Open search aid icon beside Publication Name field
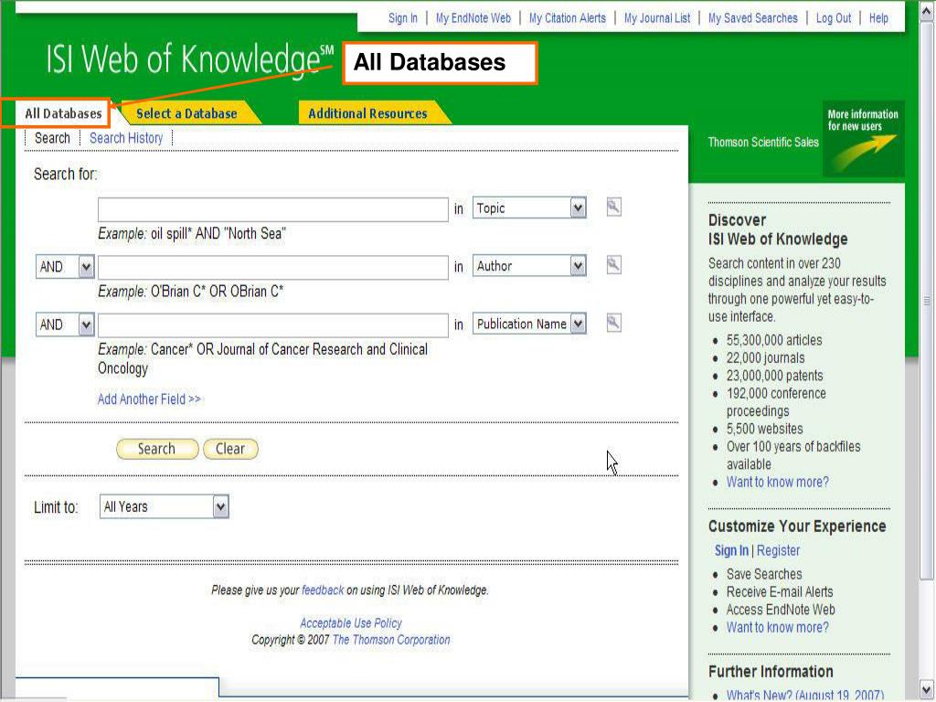Image resolution: width=936 pixels, height=702 pixels. coord(613,323)
